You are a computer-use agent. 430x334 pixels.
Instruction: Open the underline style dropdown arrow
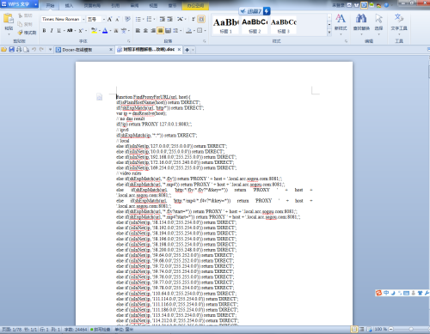point(64,30)
